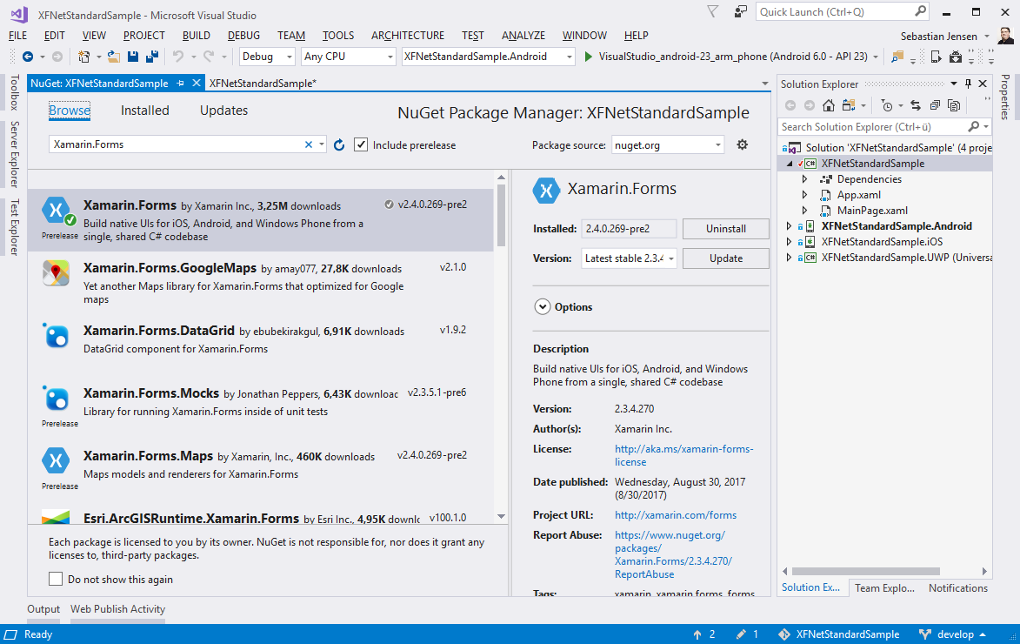The width and height of the screenshot is (1020, 644).
Task: Open the Package source dropdown
Action: pyautogui.click(x=668, y=144)
